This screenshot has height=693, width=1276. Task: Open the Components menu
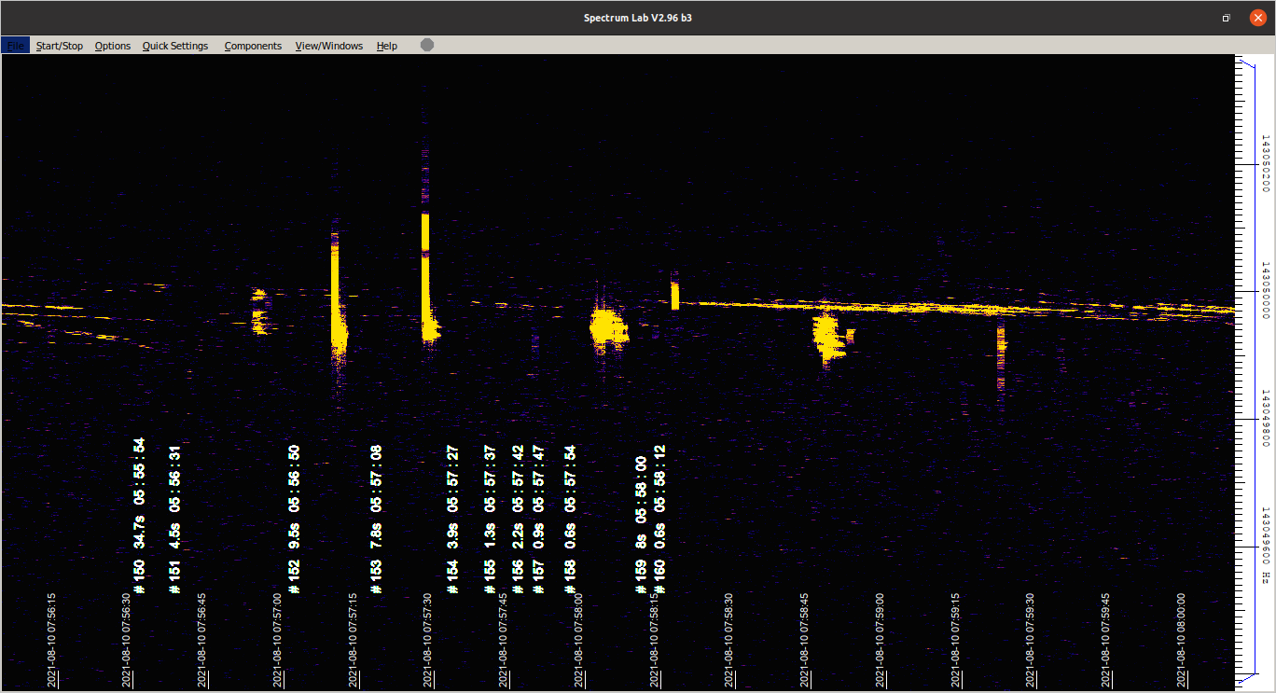[x=253, y=46]
